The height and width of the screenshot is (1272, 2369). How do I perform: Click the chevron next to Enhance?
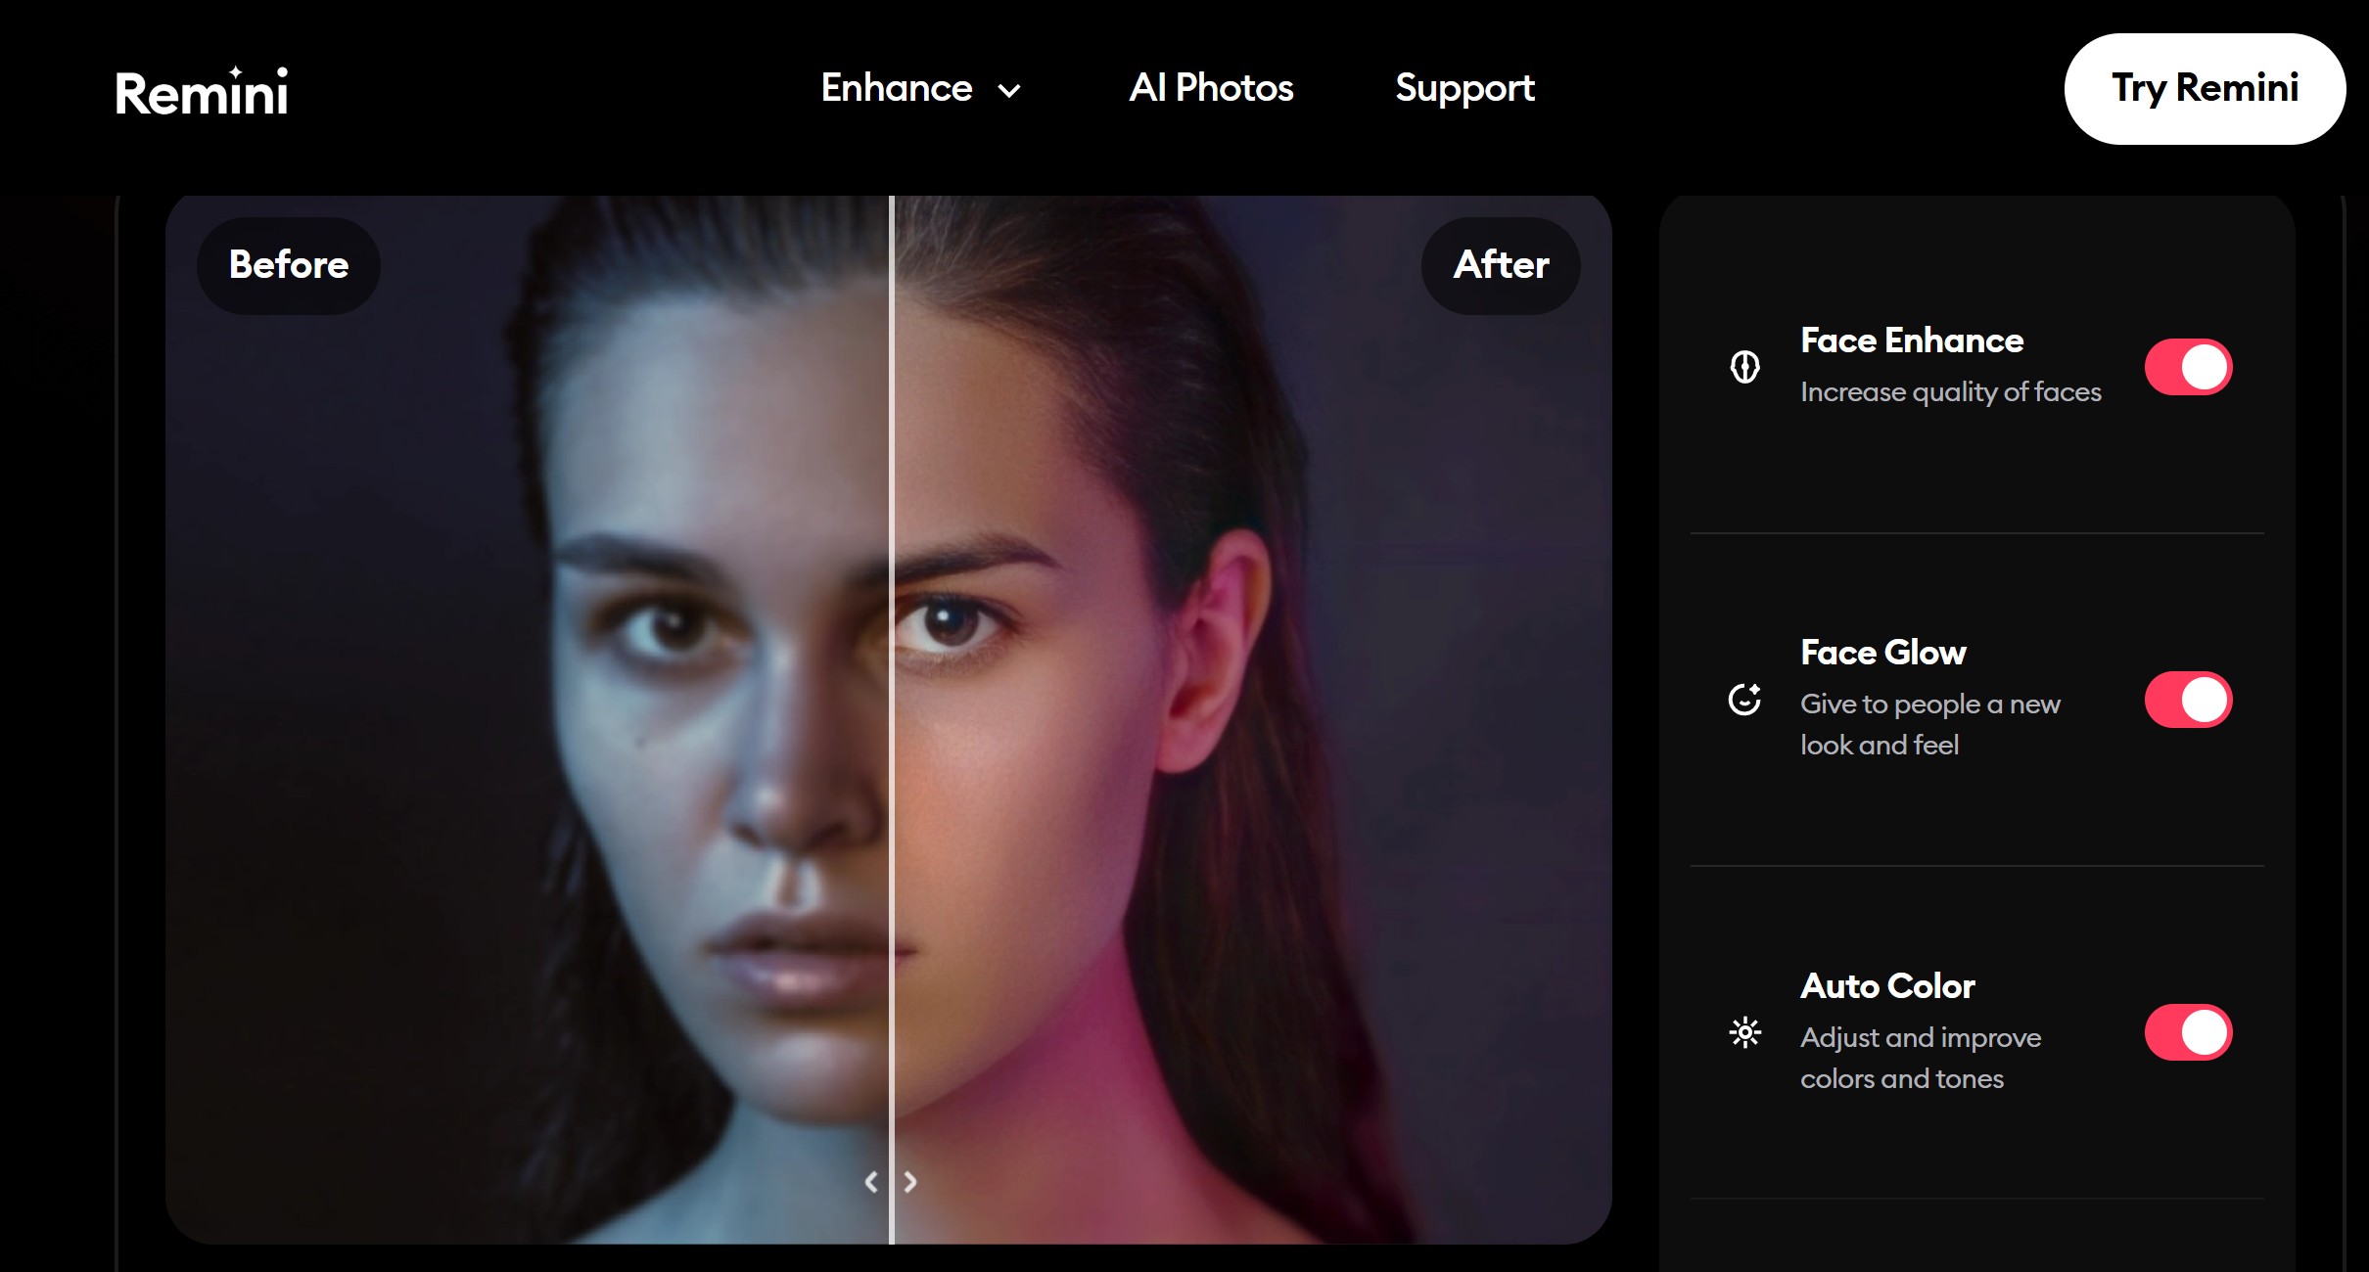1009,91
